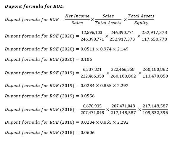
Task: Click the 2020 net income value 12,596,103
Action: 92,33
